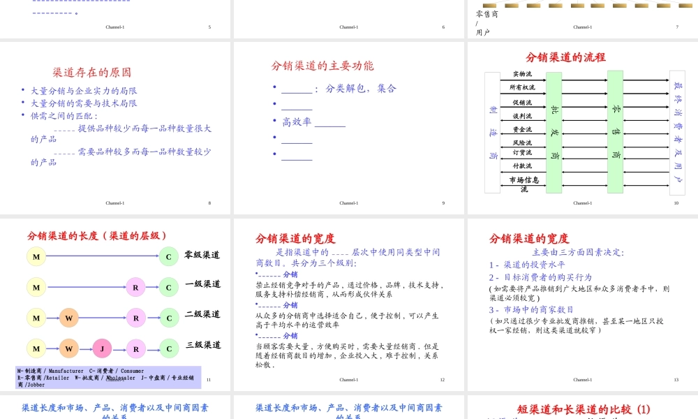The image size is (698, 419).
Task: Click the 促销流 label
Action: click(x=522, y=103)
